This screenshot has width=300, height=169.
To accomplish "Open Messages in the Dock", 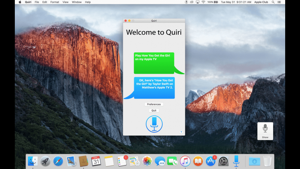I will point(160,161).
